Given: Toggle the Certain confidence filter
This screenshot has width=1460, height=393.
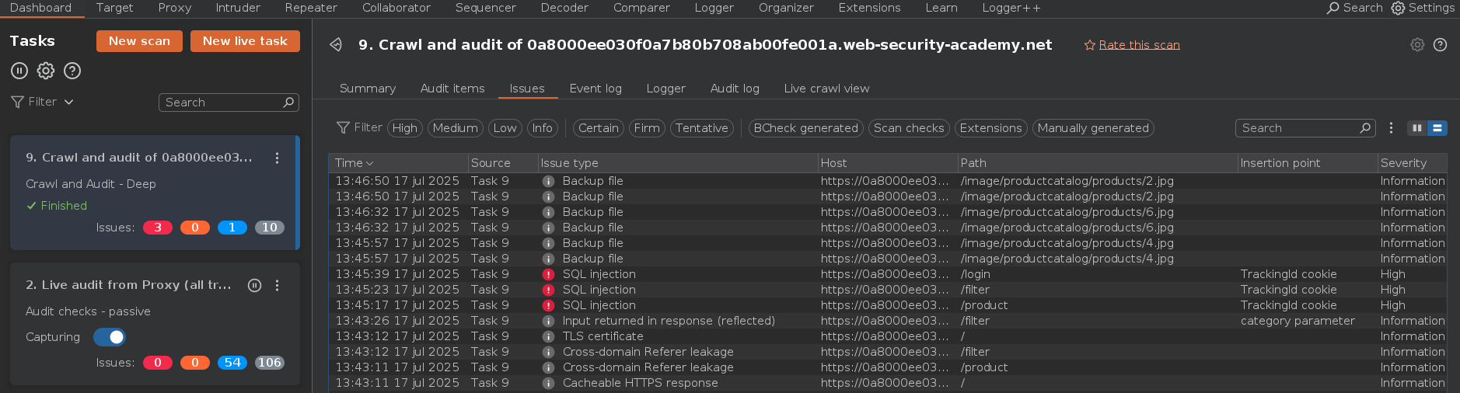Looking at the screenshot, I should 598,128.
